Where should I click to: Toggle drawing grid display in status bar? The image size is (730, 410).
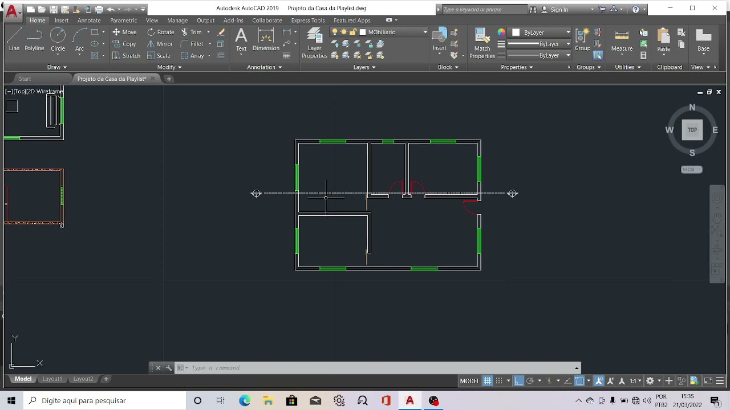488,380
